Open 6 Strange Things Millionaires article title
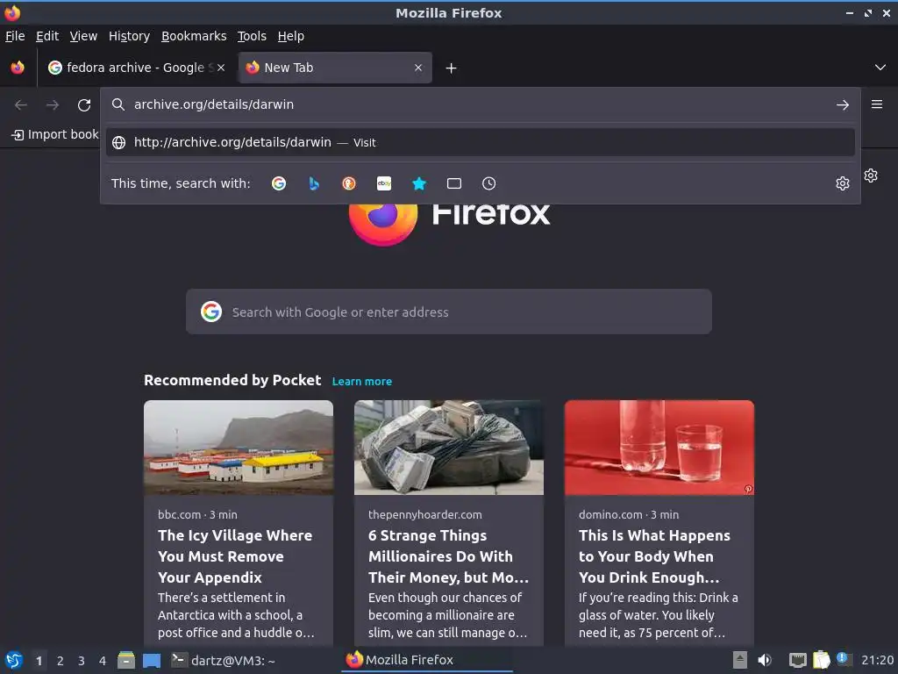The width and height of the screenshot is (898, 674). tap(448, 556)
